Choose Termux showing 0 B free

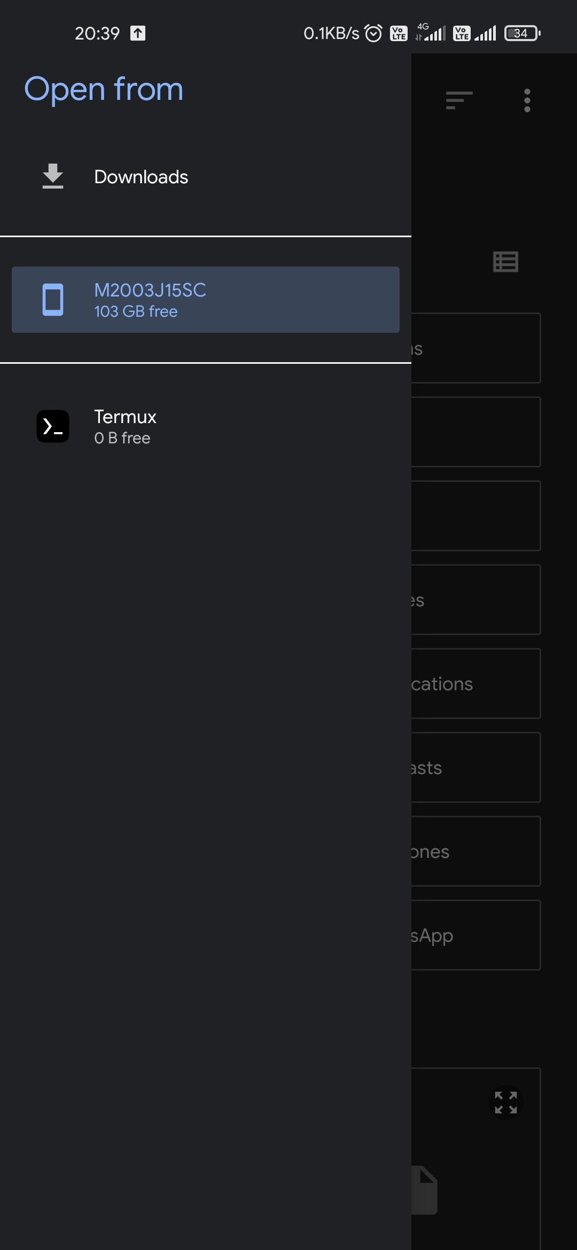click(x=125, y=426)
